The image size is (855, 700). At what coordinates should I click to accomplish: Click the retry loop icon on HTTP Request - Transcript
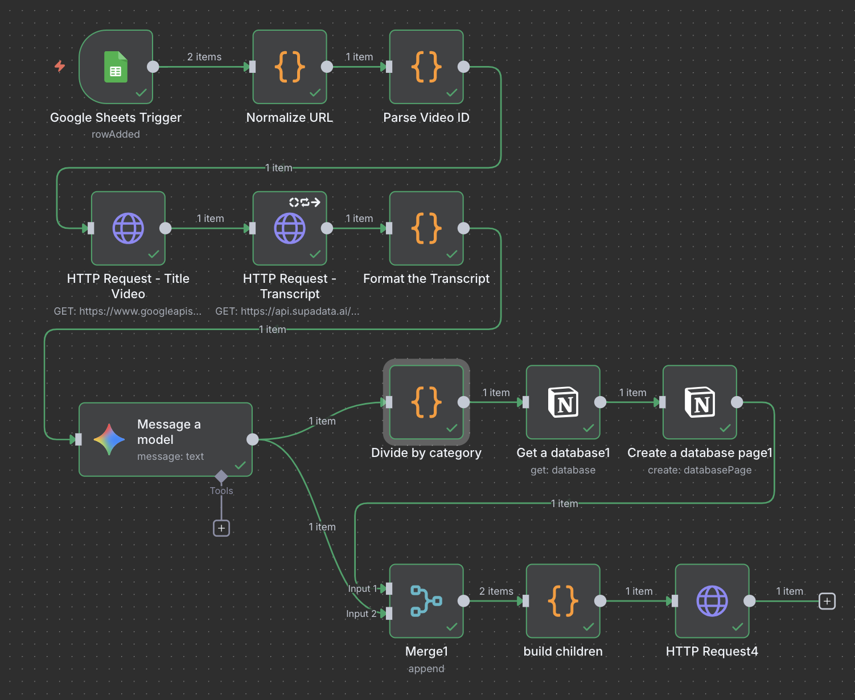point(305,202)
